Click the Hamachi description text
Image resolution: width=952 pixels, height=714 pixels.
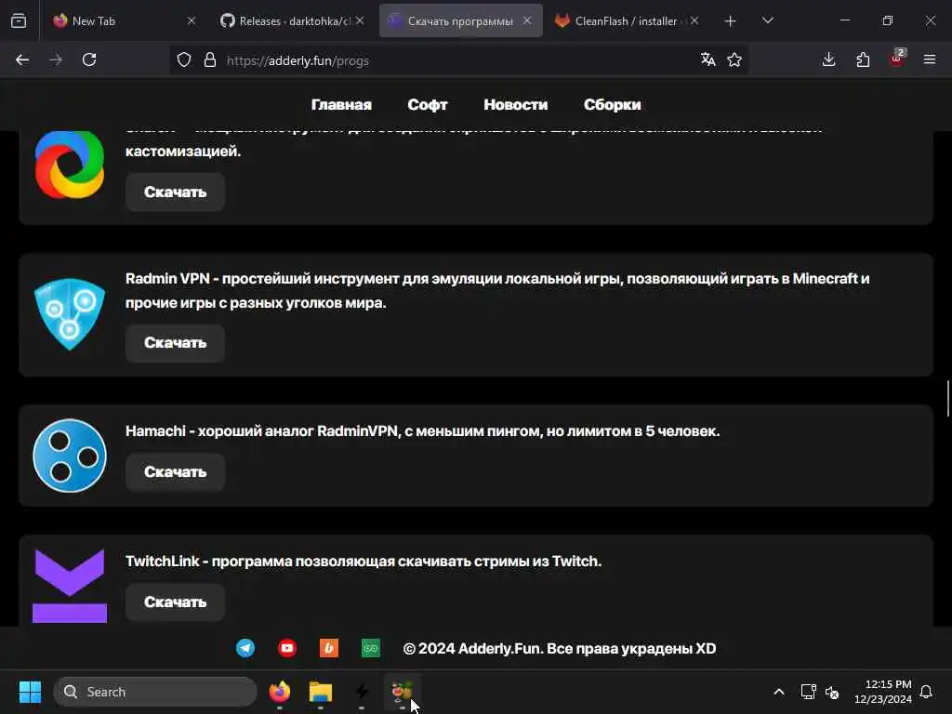click(x=423, y=431)
